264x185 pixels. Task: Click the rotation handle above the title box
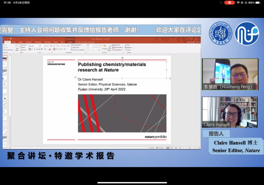tap(122, 58)
